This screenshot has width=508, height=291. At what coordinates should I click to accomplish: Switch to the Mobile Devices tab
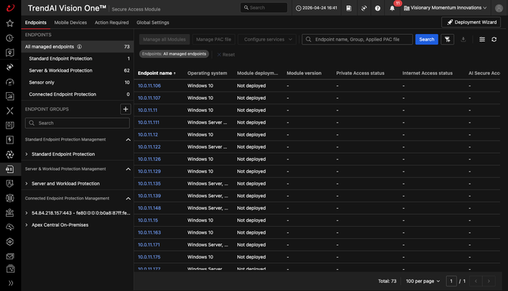click(x=70, y=23)
